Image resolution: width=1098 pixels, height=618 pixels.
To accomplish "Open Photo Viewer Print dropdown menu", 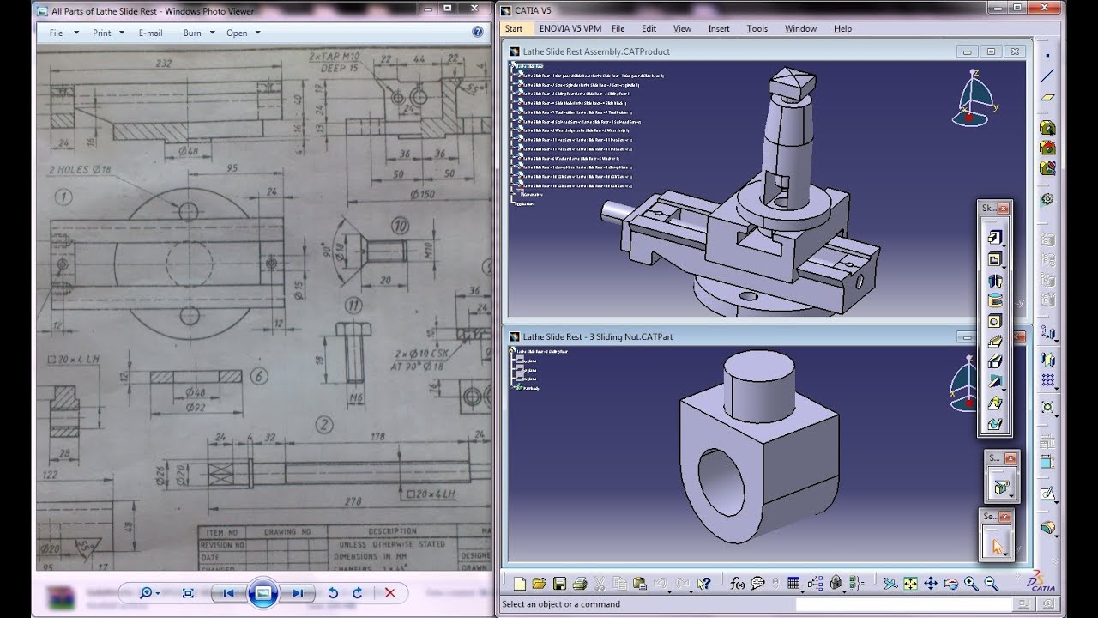I will coord(108,33).
